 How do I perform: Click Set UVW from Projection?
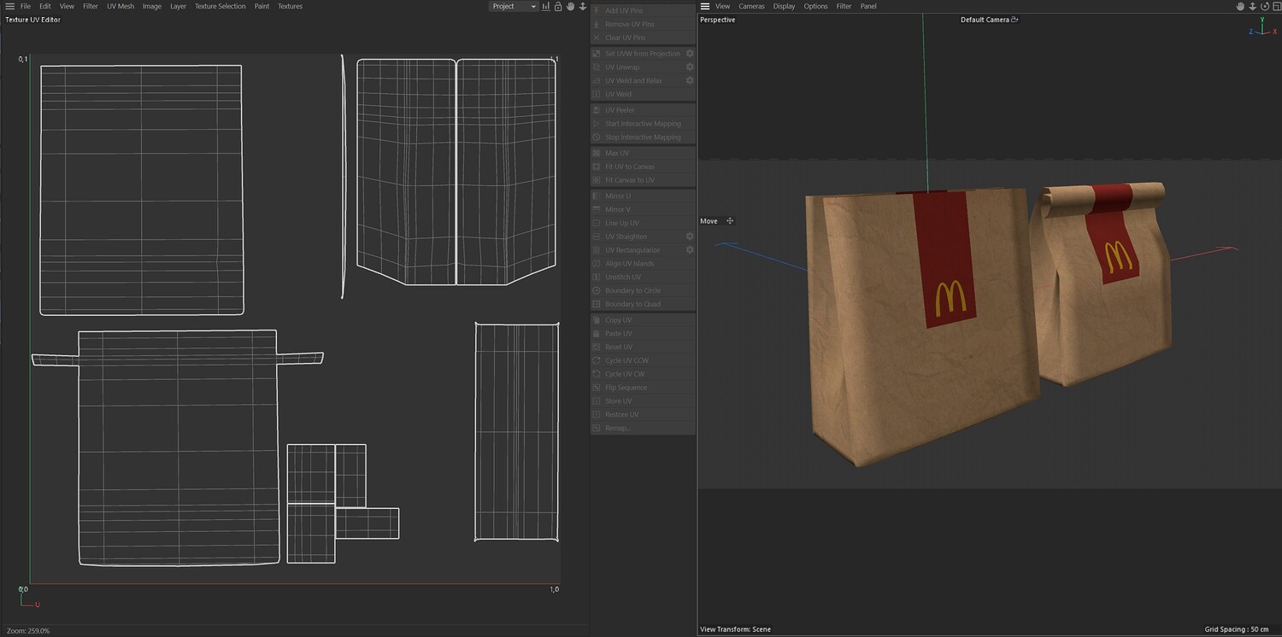[643, 54]
